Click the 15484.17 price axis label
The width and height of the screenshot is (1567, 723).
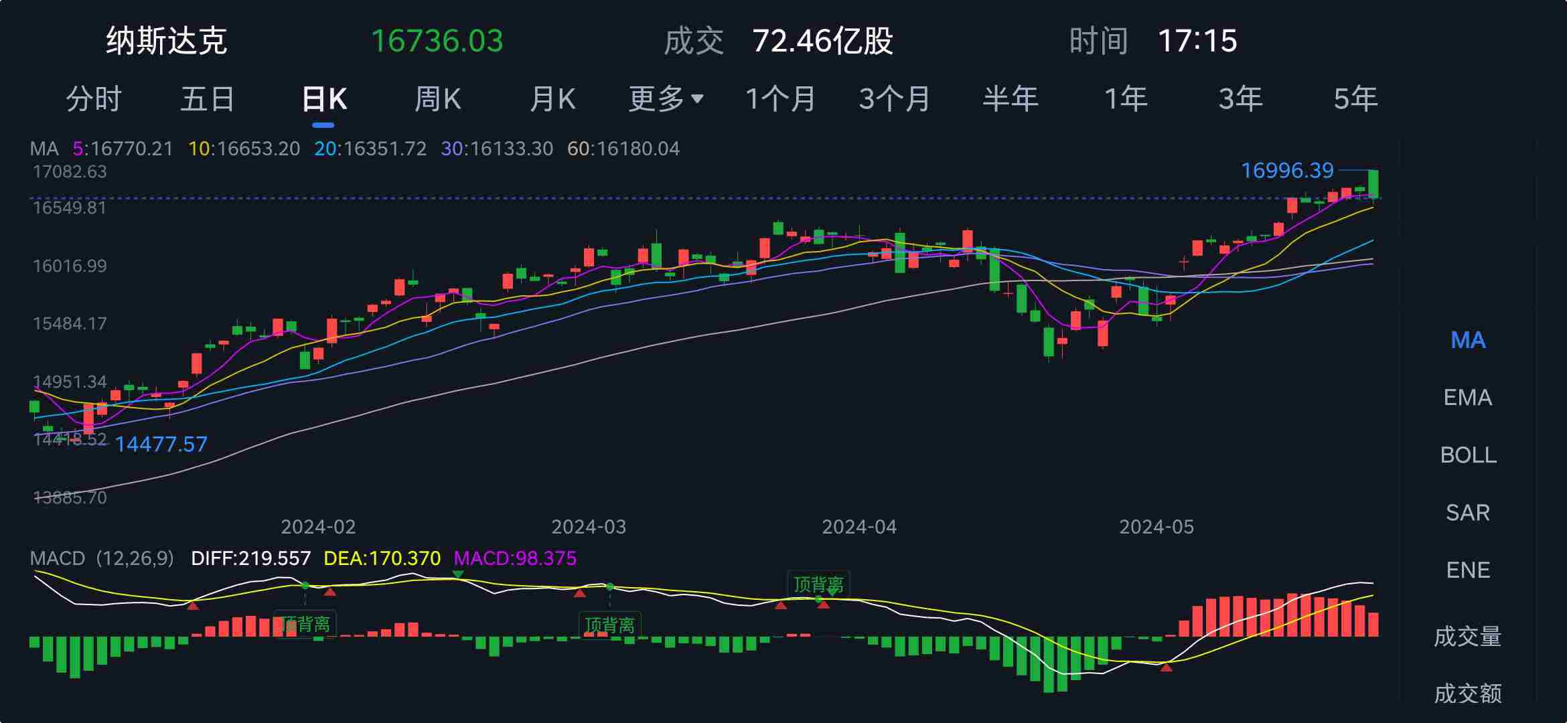coord(70,324)
